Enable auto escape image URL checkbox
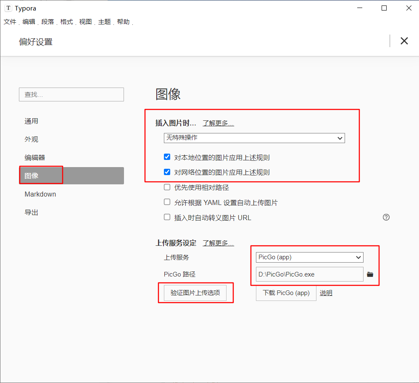 click(x=167, y=217)
